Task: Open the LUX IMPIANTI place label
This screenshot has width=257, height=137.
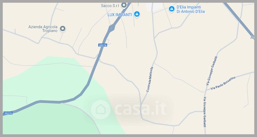Action: (x=120, y=15)
